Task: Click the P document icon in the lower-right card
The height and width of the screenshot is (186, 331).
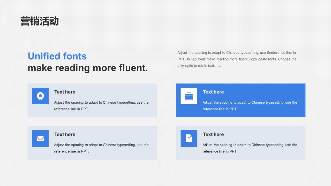Action: pyautogui.click(x=189, y=138)
